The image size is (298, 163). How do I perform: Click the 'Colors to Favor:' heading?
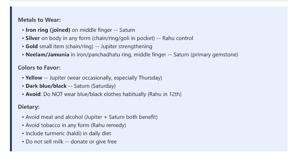39,68
